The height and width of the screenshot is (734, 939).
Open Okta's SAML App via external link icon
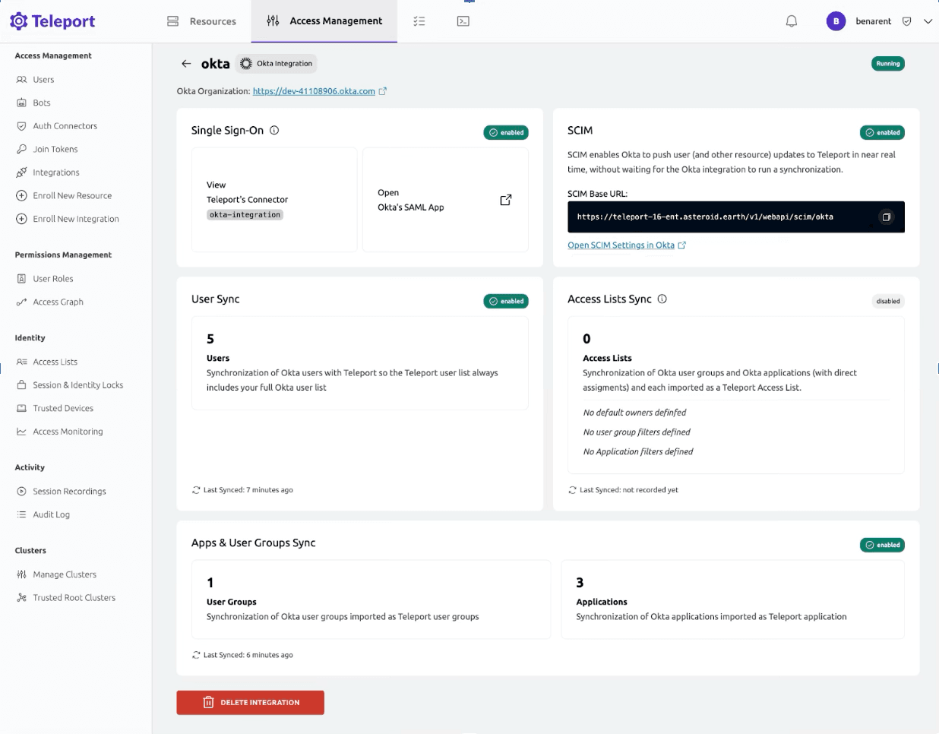(505, 200)
